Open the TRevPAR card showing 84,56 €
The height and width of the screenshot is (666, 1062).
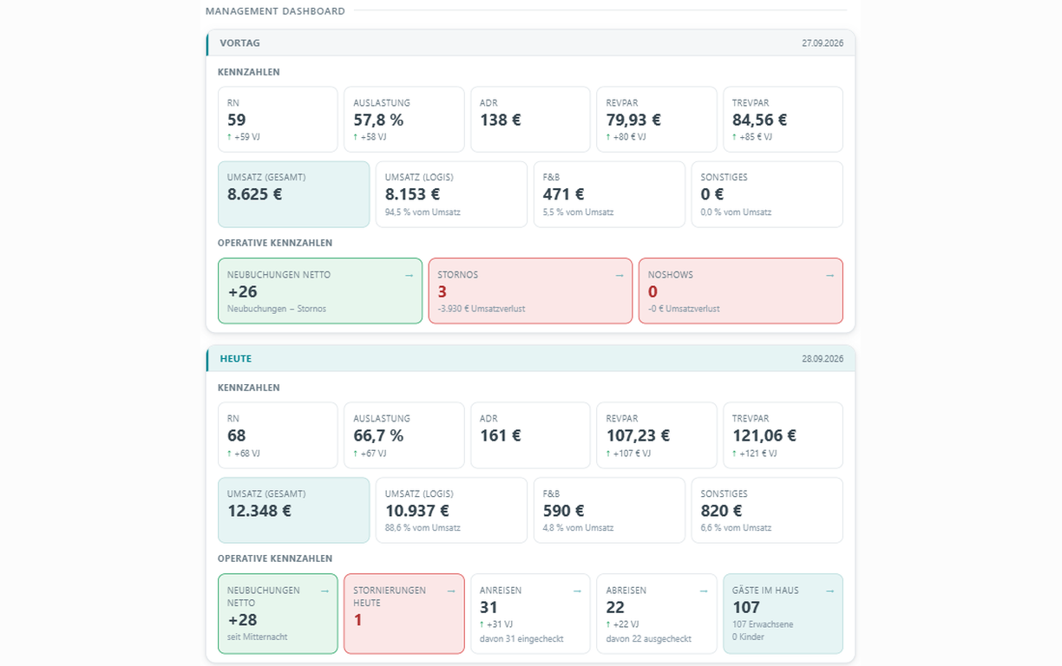click(783, 120)
